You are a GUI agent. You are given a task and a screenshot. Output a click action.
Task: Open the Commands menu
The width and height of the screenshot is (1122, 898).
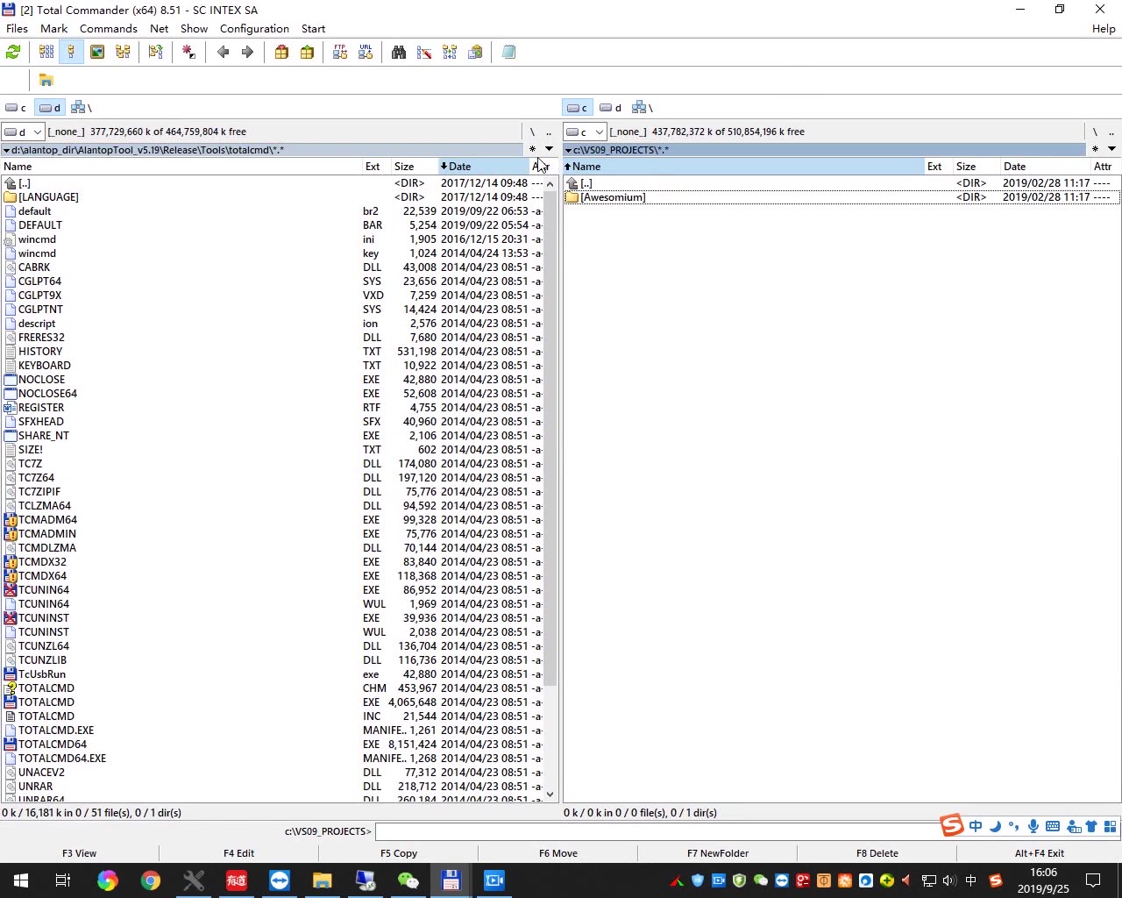108,28
